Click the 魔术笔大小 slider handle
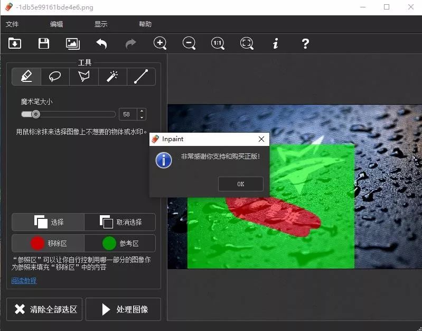This screenshot has width=422, height=331. [35, 114]
